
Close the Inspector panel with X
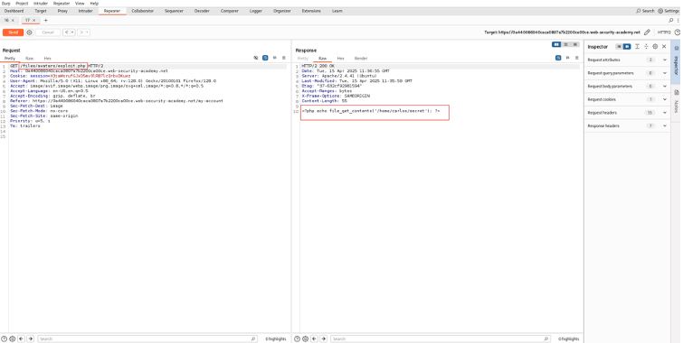[x=664, y=47]
